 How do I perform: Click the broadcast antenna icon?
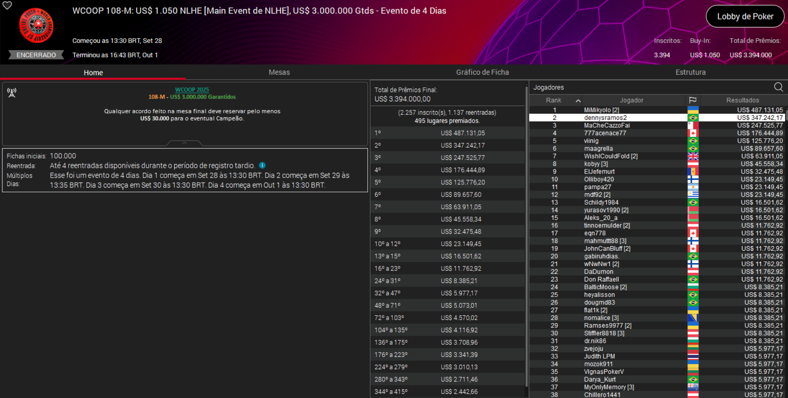pyautogui.click(x=12, y=93)
